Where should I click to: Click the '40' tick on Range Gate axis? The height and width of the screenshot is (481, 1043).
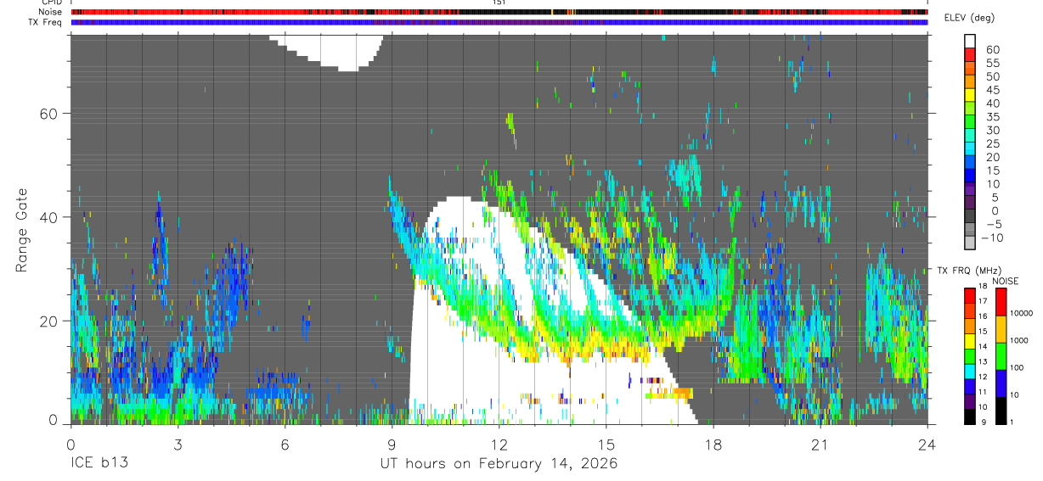click(48, 216)
